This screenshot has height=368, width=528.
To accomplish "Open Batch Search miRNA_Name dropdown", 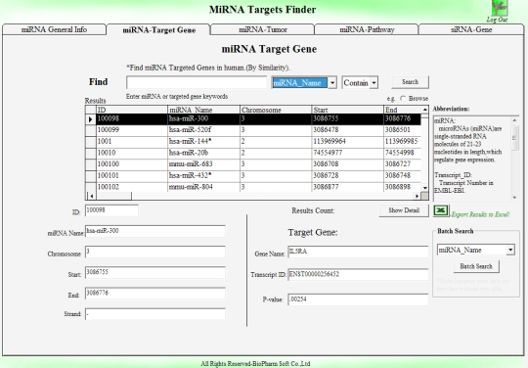I will click(x=510, y=250).
